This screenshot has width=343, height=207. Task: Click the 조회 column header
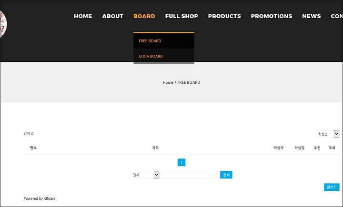tap(332, 148)
